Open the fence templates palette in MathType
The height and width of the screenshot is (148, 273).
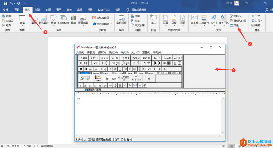coord(84,63)
